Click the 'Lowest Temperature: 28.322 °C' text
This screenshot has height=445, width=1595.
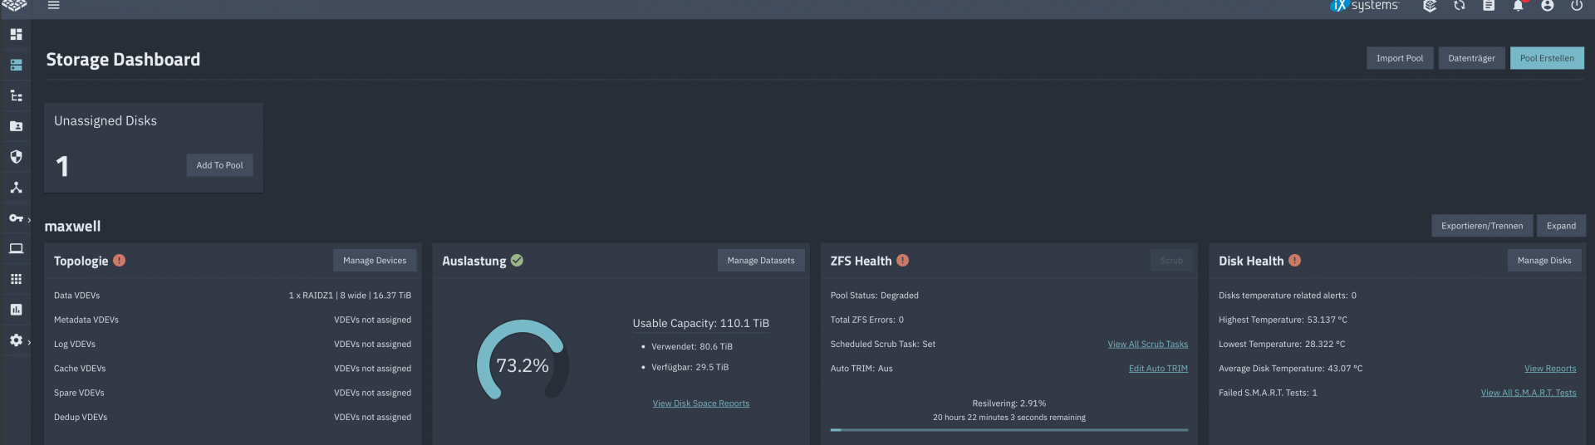[x=1282, y=345]
